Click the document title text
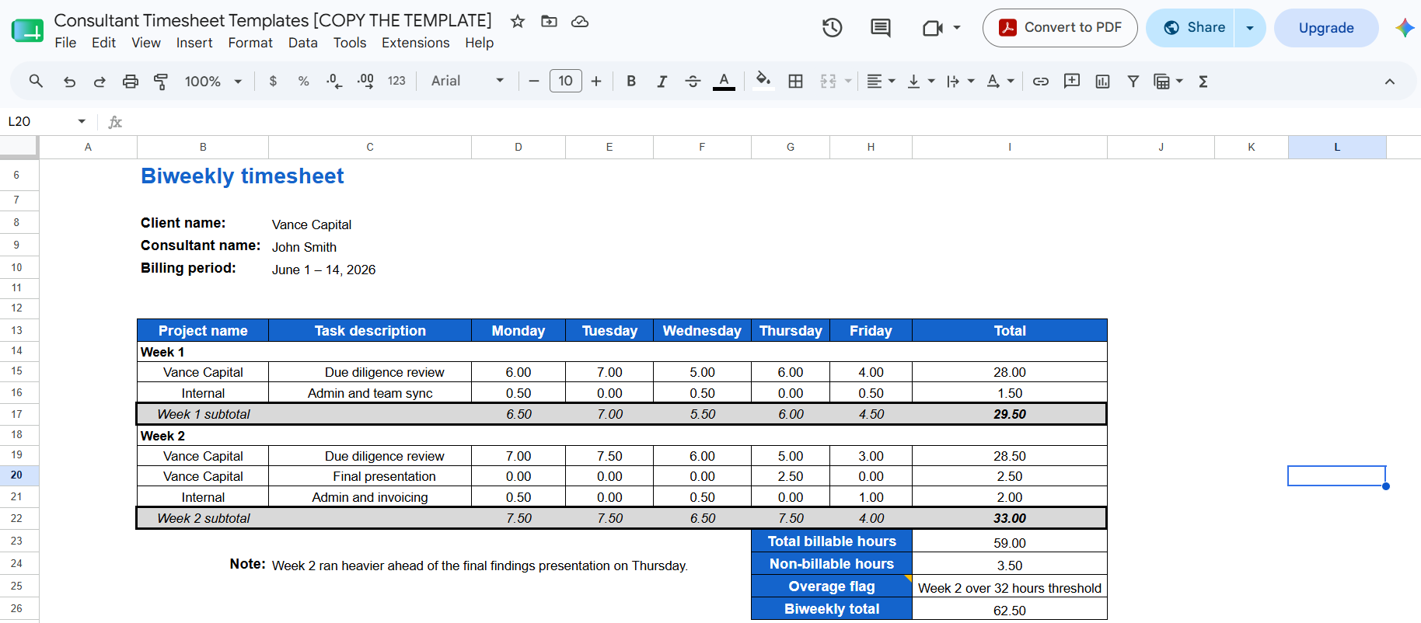The height and width of the screenshot is (623, 1421). click(x=273, y=20)
